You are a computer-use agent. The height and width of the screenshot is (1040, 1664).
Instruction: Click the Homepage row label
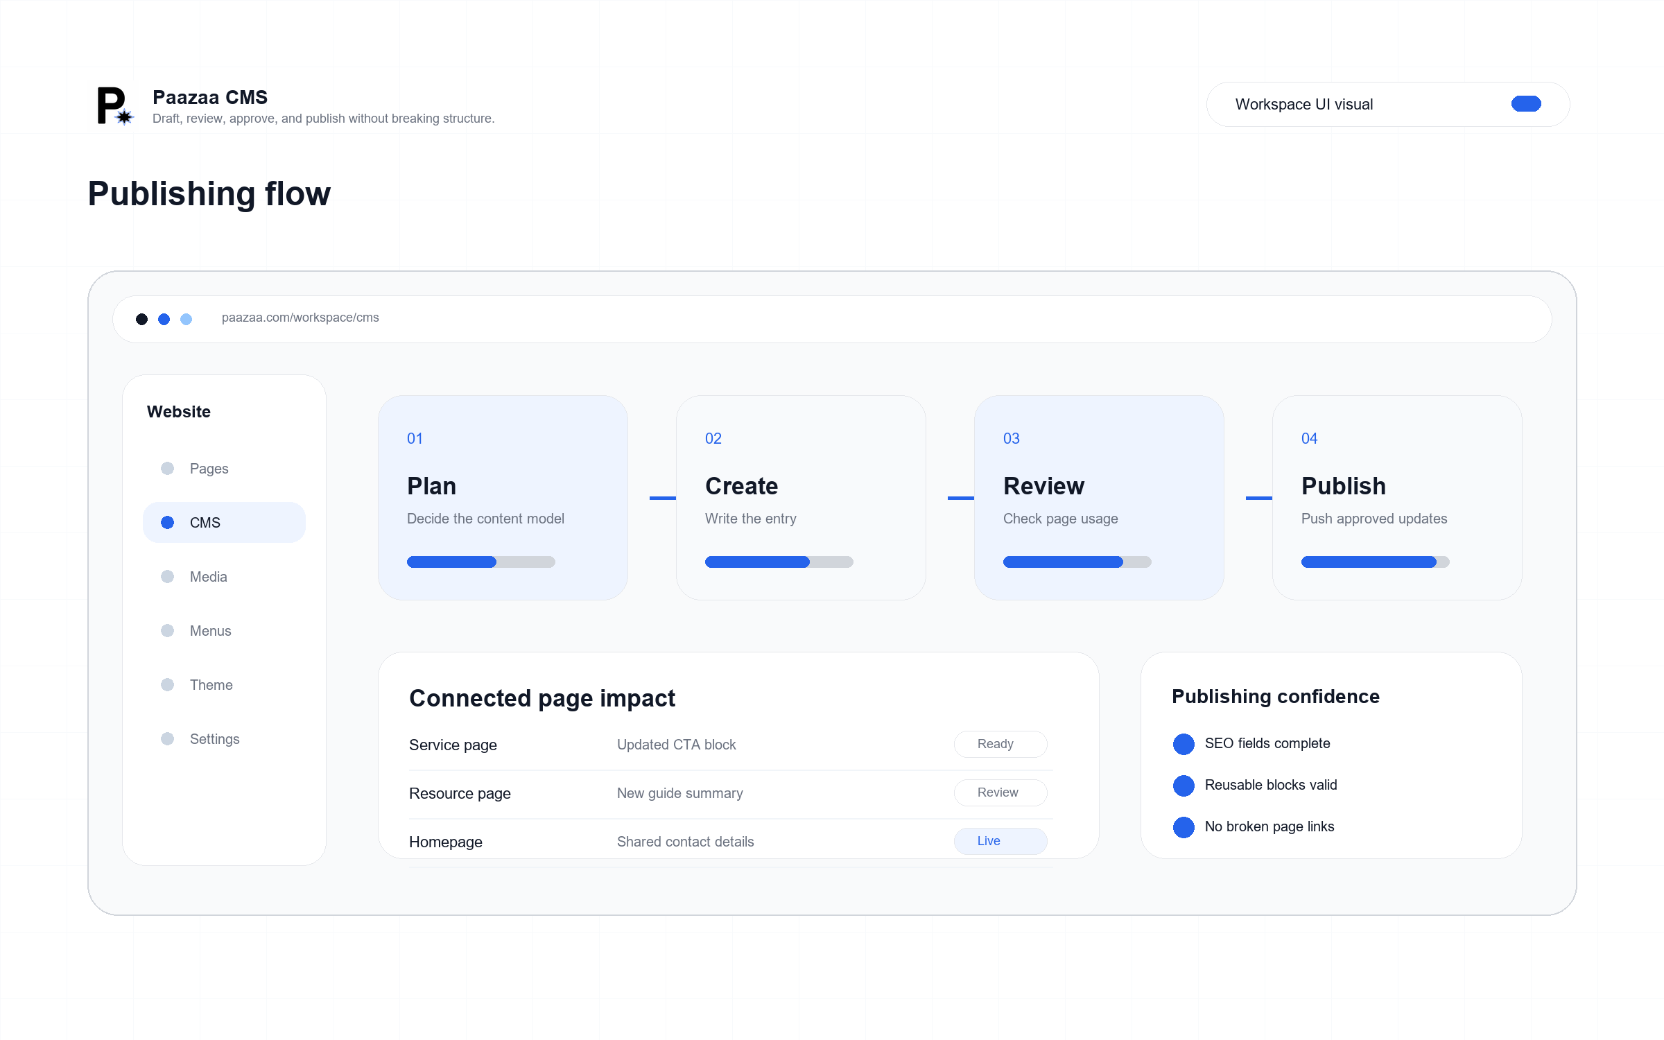tap(446, 842)
